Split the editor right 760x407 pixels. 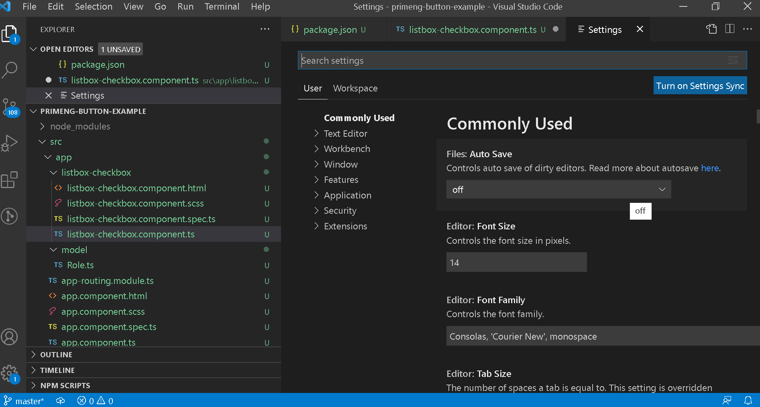click(730, 29)
